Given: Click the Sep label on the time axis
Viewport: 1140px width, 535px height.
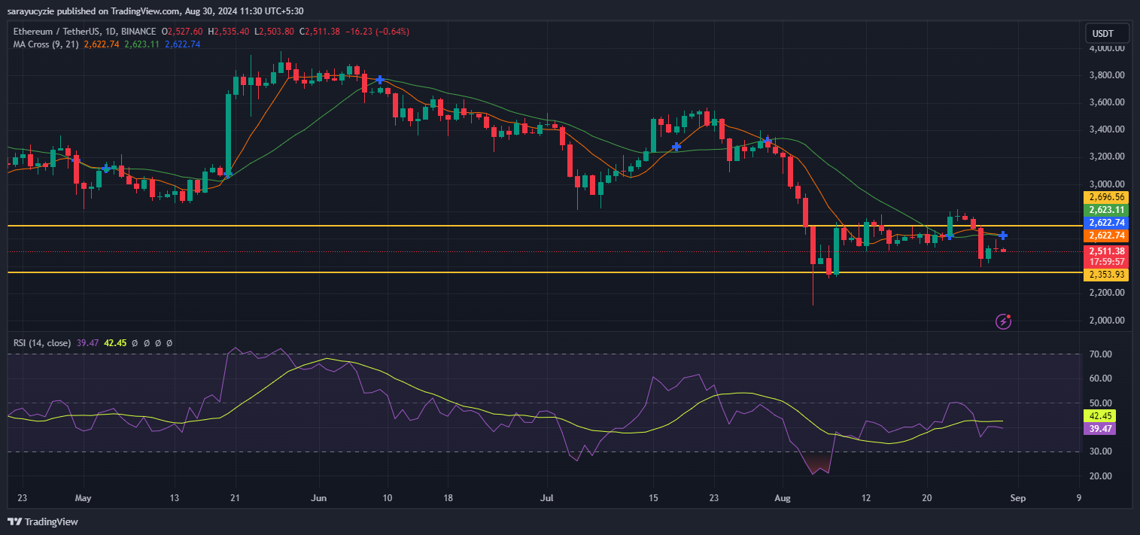Looking at the screenshot, I should pyautogui.click(x=1018, y=498).
